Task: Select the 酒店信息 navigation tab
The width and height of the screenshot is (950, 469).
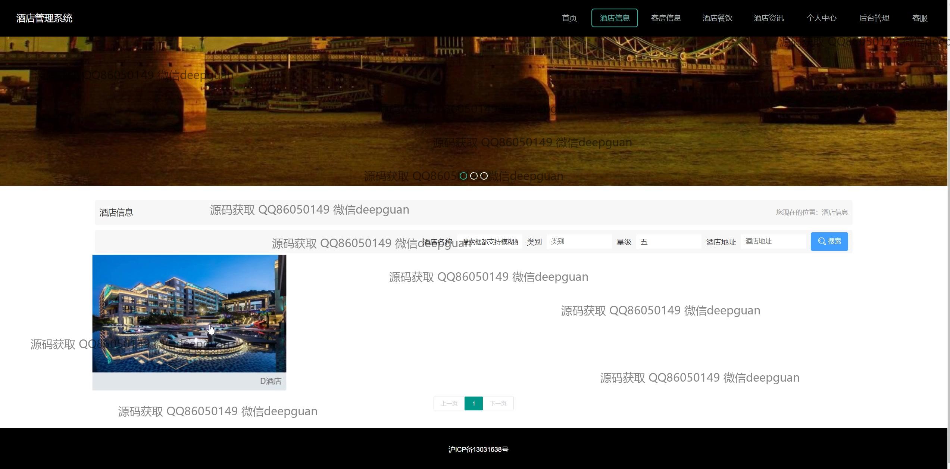Action: [614, 18]
